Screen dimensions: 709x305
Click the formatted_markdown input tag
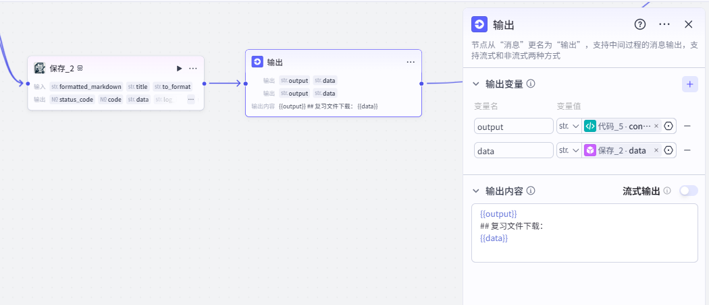[86, 87]
